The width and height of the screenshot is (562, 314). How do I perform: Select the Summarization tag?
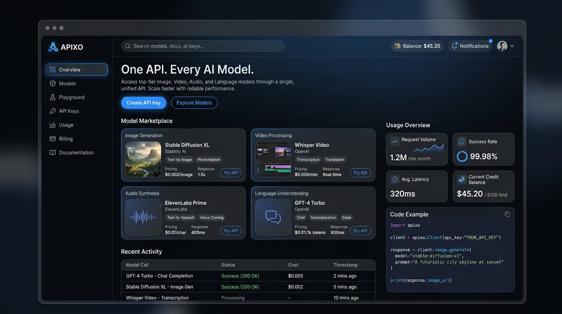[x=323, y=218]
